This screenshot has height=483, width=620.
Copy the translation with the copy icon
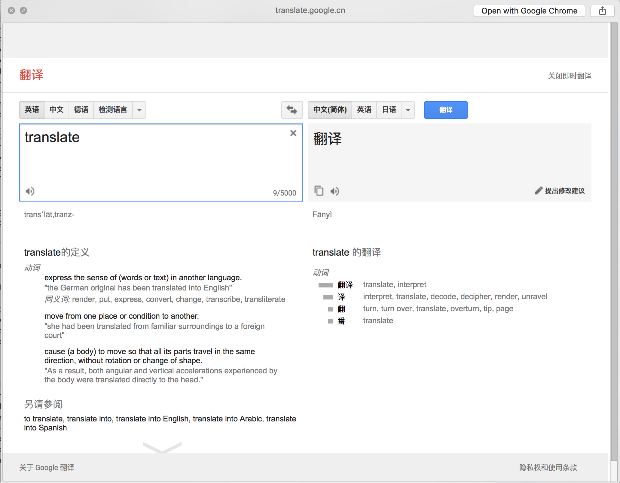coord(319,191)
